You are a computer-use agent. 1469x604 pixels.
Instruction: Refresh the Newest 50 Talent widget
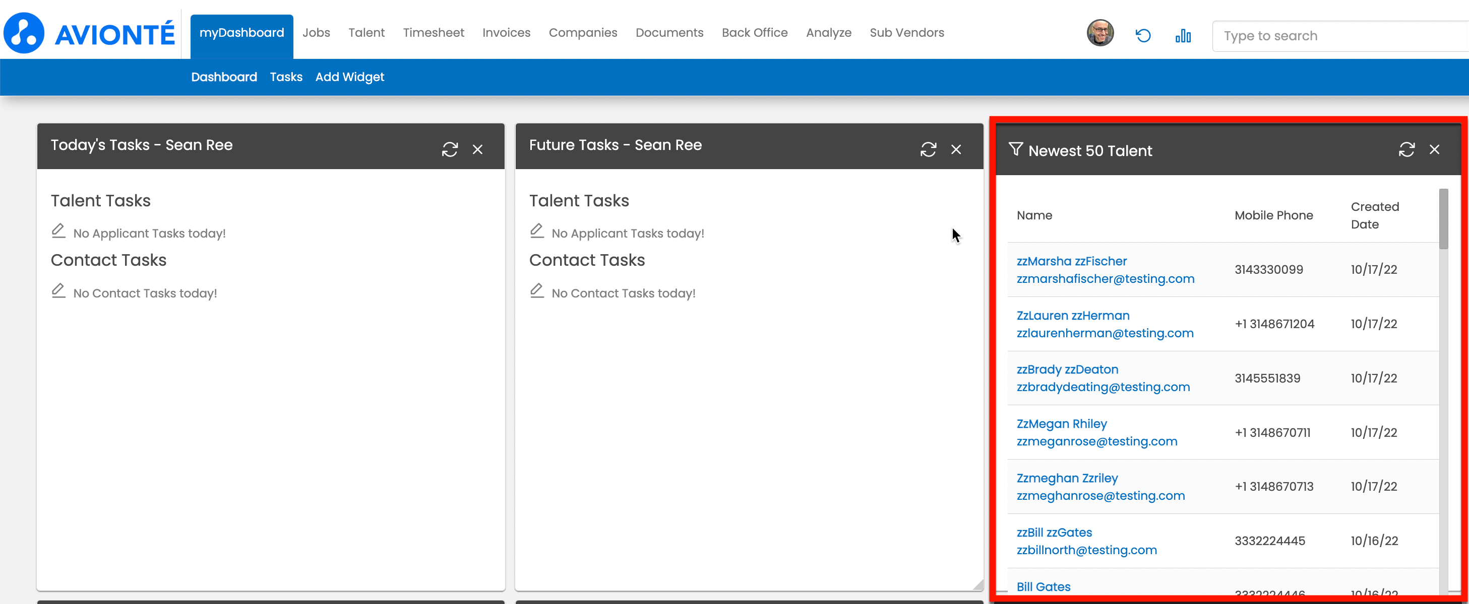click(x=1406, y=149)
